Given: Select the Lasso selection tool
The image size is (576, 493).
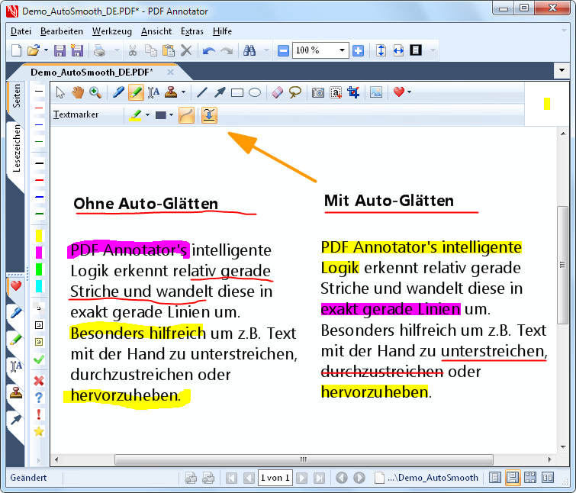Looking at the screenshot, I should point(295,92).
